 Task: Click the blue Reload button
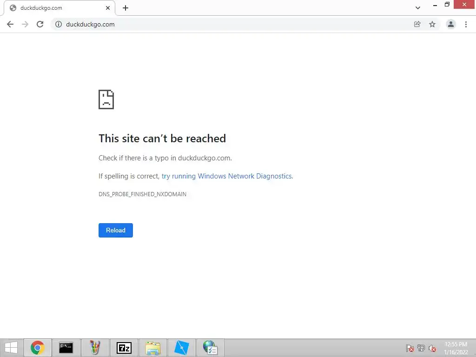pyautogui.click(x=116, y=230)
